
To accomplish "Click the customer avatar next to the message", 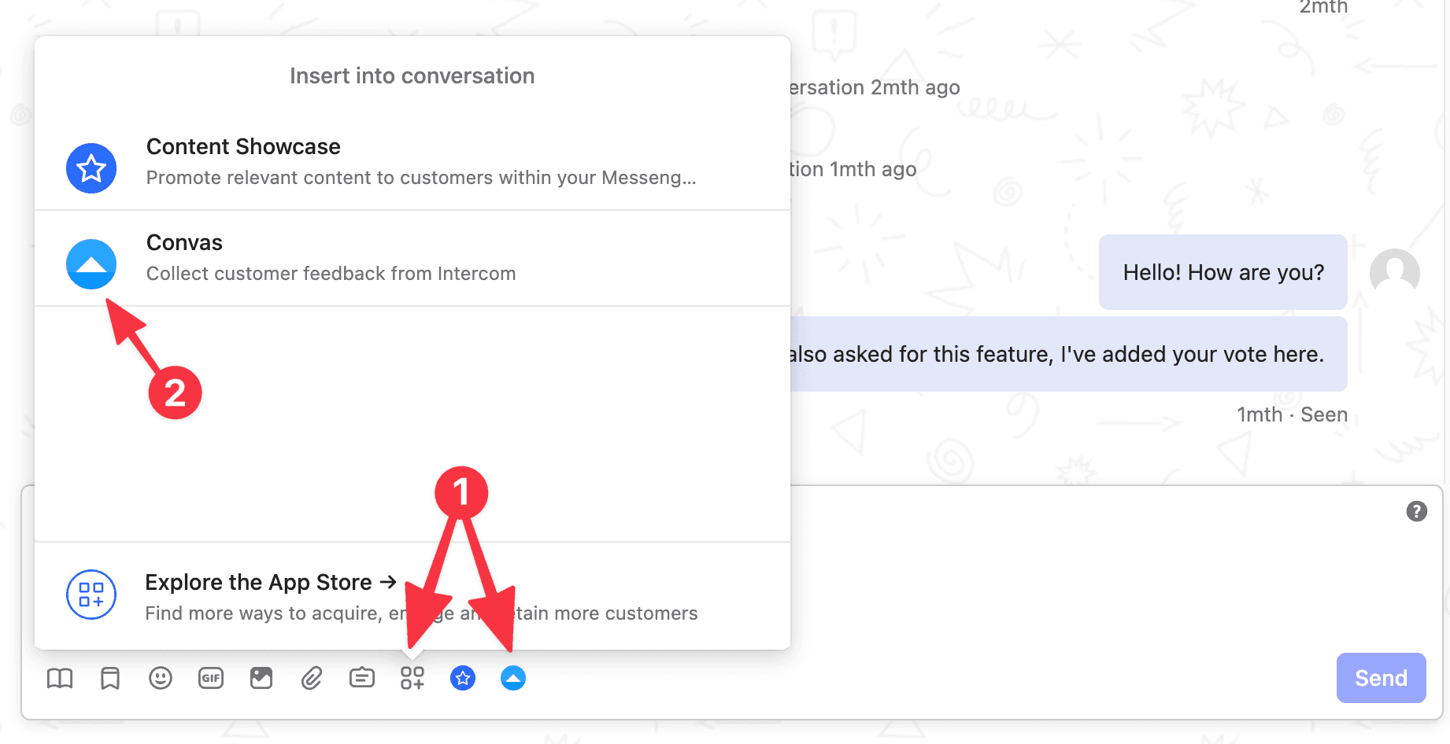I will pyautogui.click(x=1393, y=272).
